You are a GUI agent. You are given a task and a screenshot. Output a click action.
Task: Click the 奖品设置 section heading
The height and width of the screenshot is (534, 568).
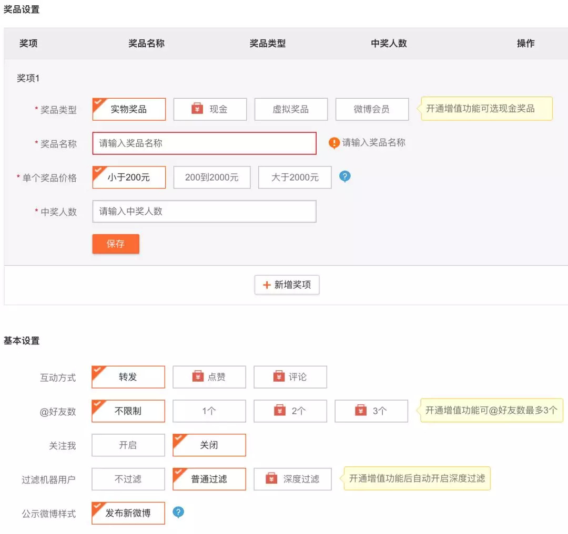tap(22, 9)
